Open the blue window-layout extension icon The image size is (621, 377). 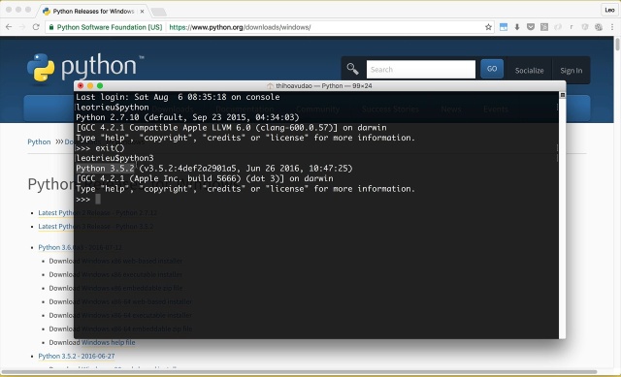coord(504,27)
